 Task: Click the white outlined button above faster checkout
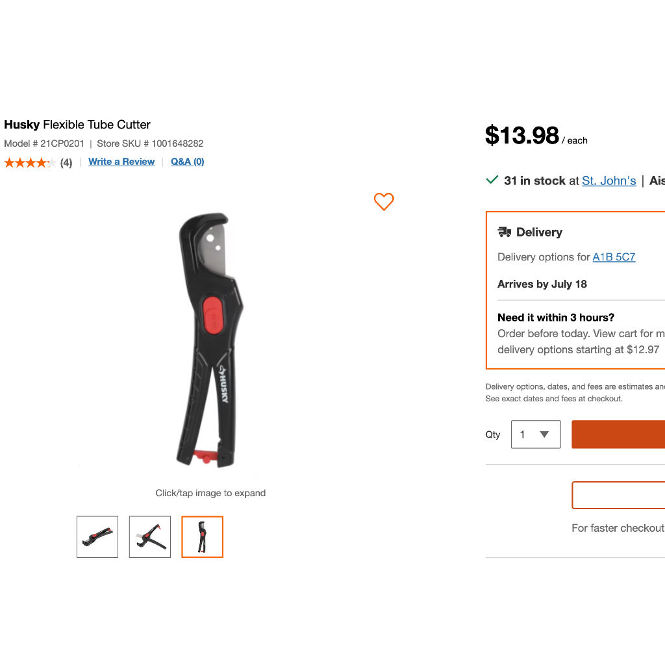pyautogui.click(x=618, y=495)
